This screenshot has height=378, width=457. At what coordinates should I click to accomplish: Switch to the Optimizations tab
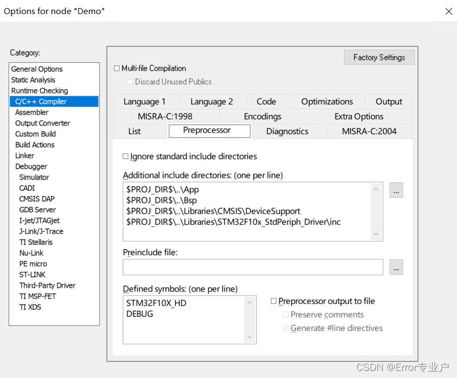tap(327, 102)
